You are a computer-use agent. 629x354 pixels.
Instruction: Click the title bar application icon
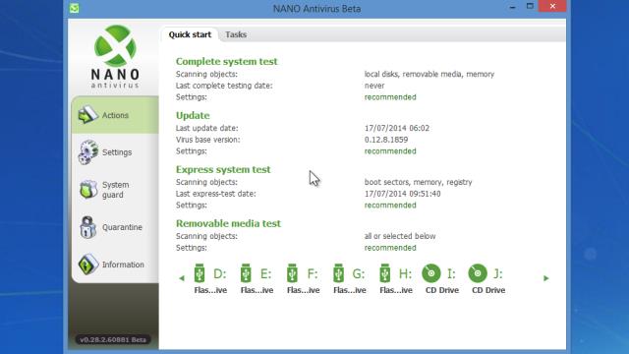pyautogui.click(x=75, y=8)
